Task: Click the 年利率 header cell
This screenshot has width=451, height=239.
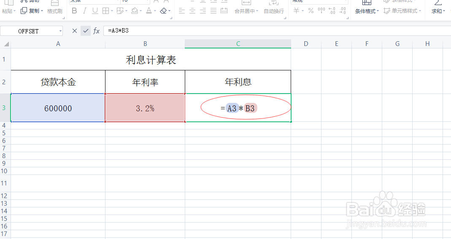Action: tap(145, 82)
